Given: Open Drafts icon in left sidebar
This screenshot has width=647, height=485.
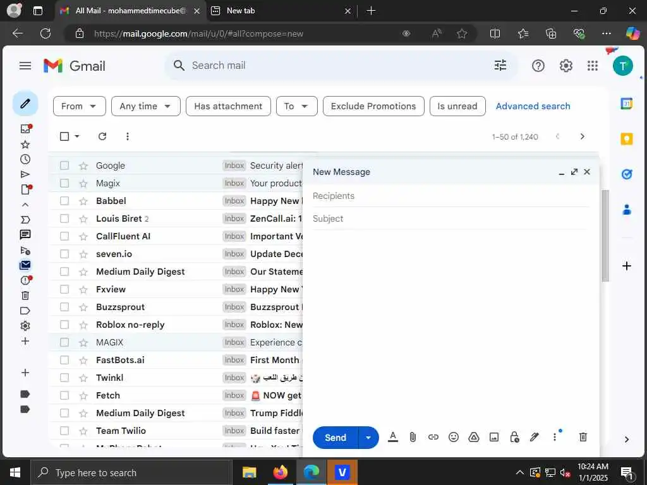Looking at the screenshot, I should coord(25,189).
